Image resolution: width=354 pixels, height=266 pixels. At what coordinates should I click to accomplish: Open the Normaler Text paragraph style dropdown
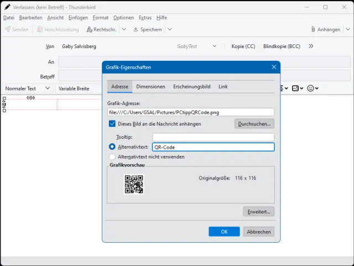(x=28, y=88)
